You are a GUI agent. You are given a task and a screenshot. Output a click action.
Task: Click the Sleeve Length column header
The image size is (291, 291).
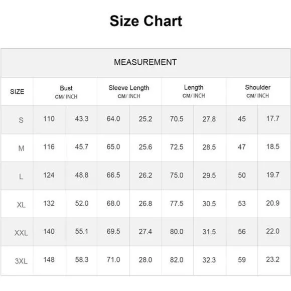[x=129, y=92]
